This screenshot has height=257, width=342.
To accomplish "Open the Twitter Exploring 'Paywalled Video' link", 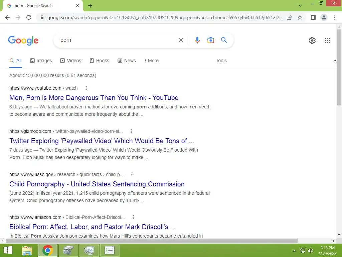I will (102, 141).
